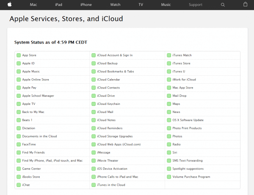This screenshot has height=195, width=254.
Task: Go to the iPhone navigation item
Action: coord(86,5)
